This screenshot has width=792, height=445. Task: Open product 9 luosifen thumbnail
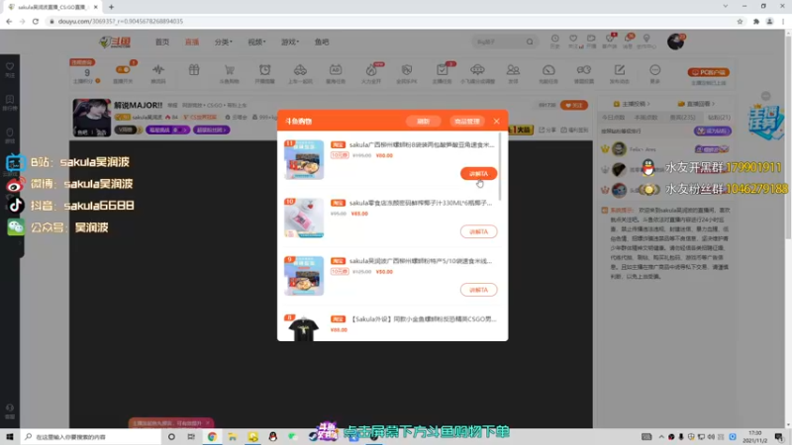pos(304,276)
